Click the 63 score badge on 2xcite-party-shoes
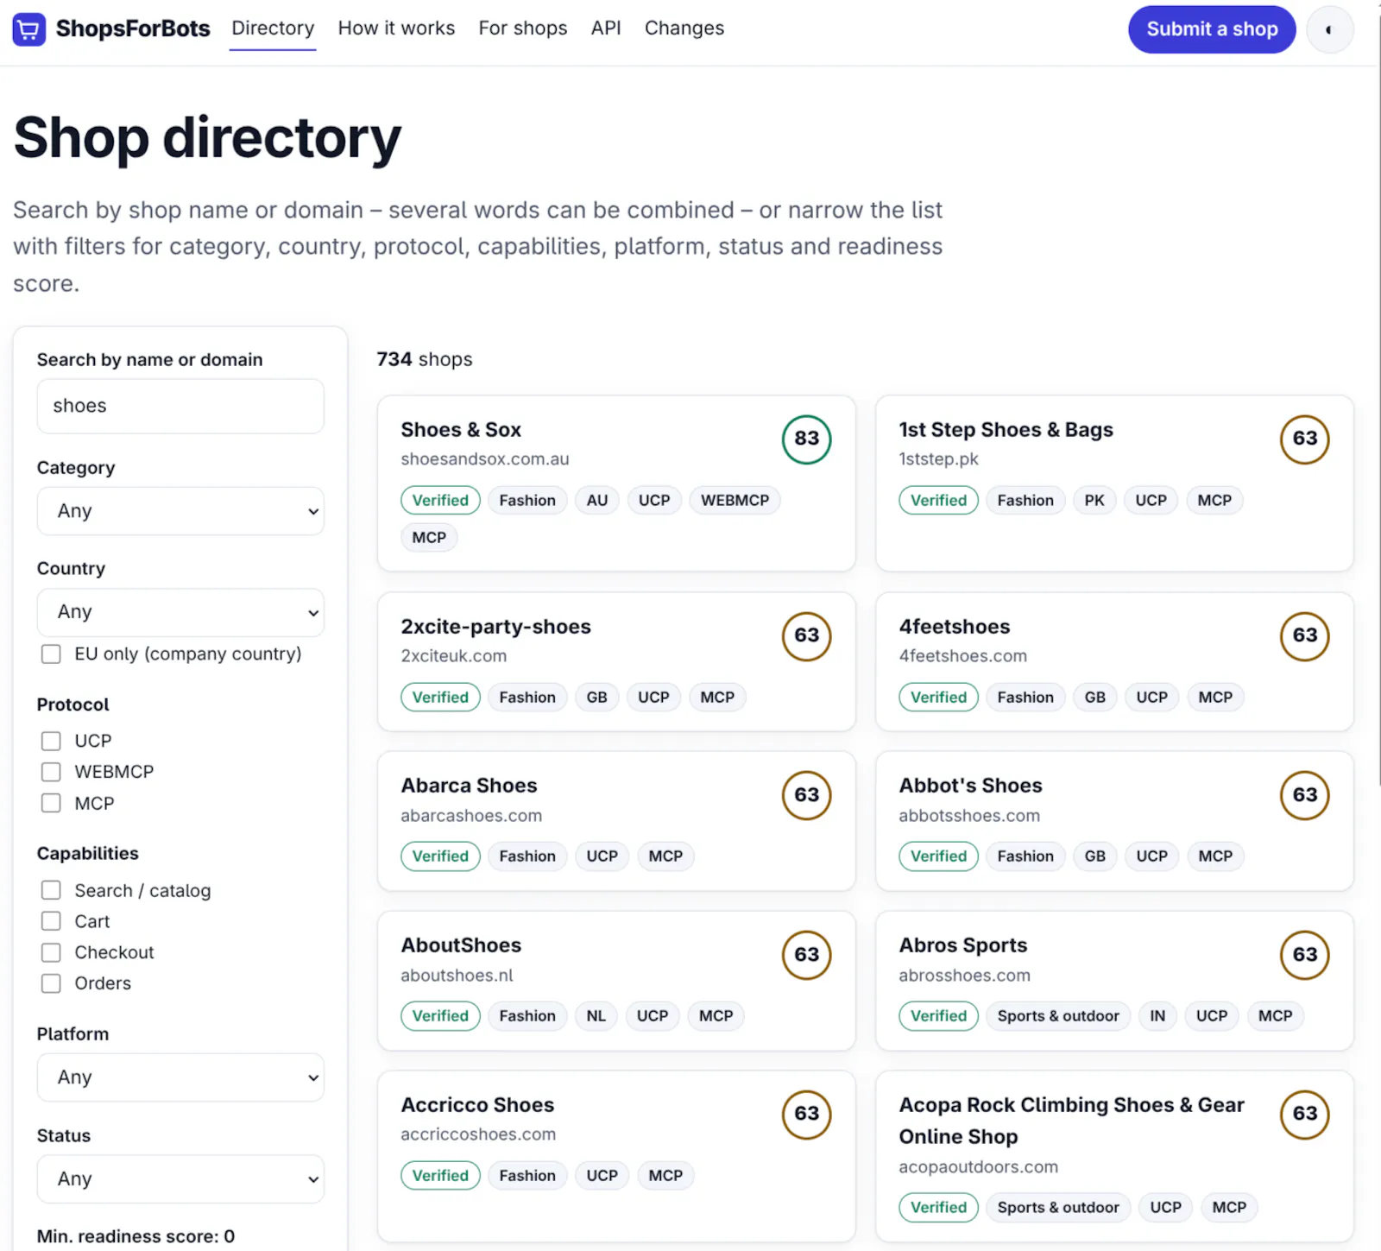Image resolution: width=1381 pixels, height=1251 pixels. pos(806,635)
